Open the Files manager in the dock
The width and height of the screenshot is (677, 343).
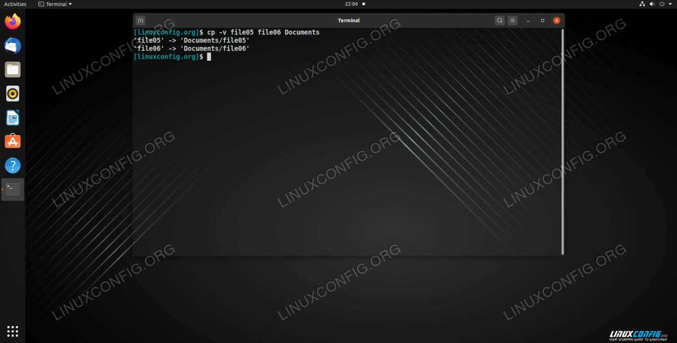12,70
